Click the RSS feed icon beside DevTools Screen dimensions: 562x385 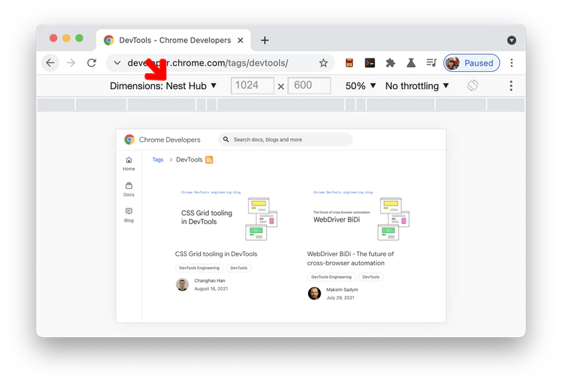click(209, 160)
